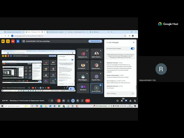Open the Chrome profile avatar
The image size is (184, 138).
(x=133, y=36)
